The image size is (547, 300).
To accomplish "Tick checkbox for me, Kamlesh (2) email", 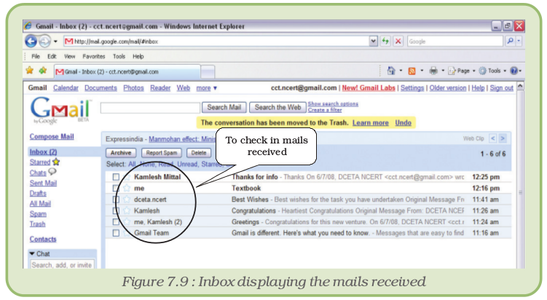I will point(116,222).
